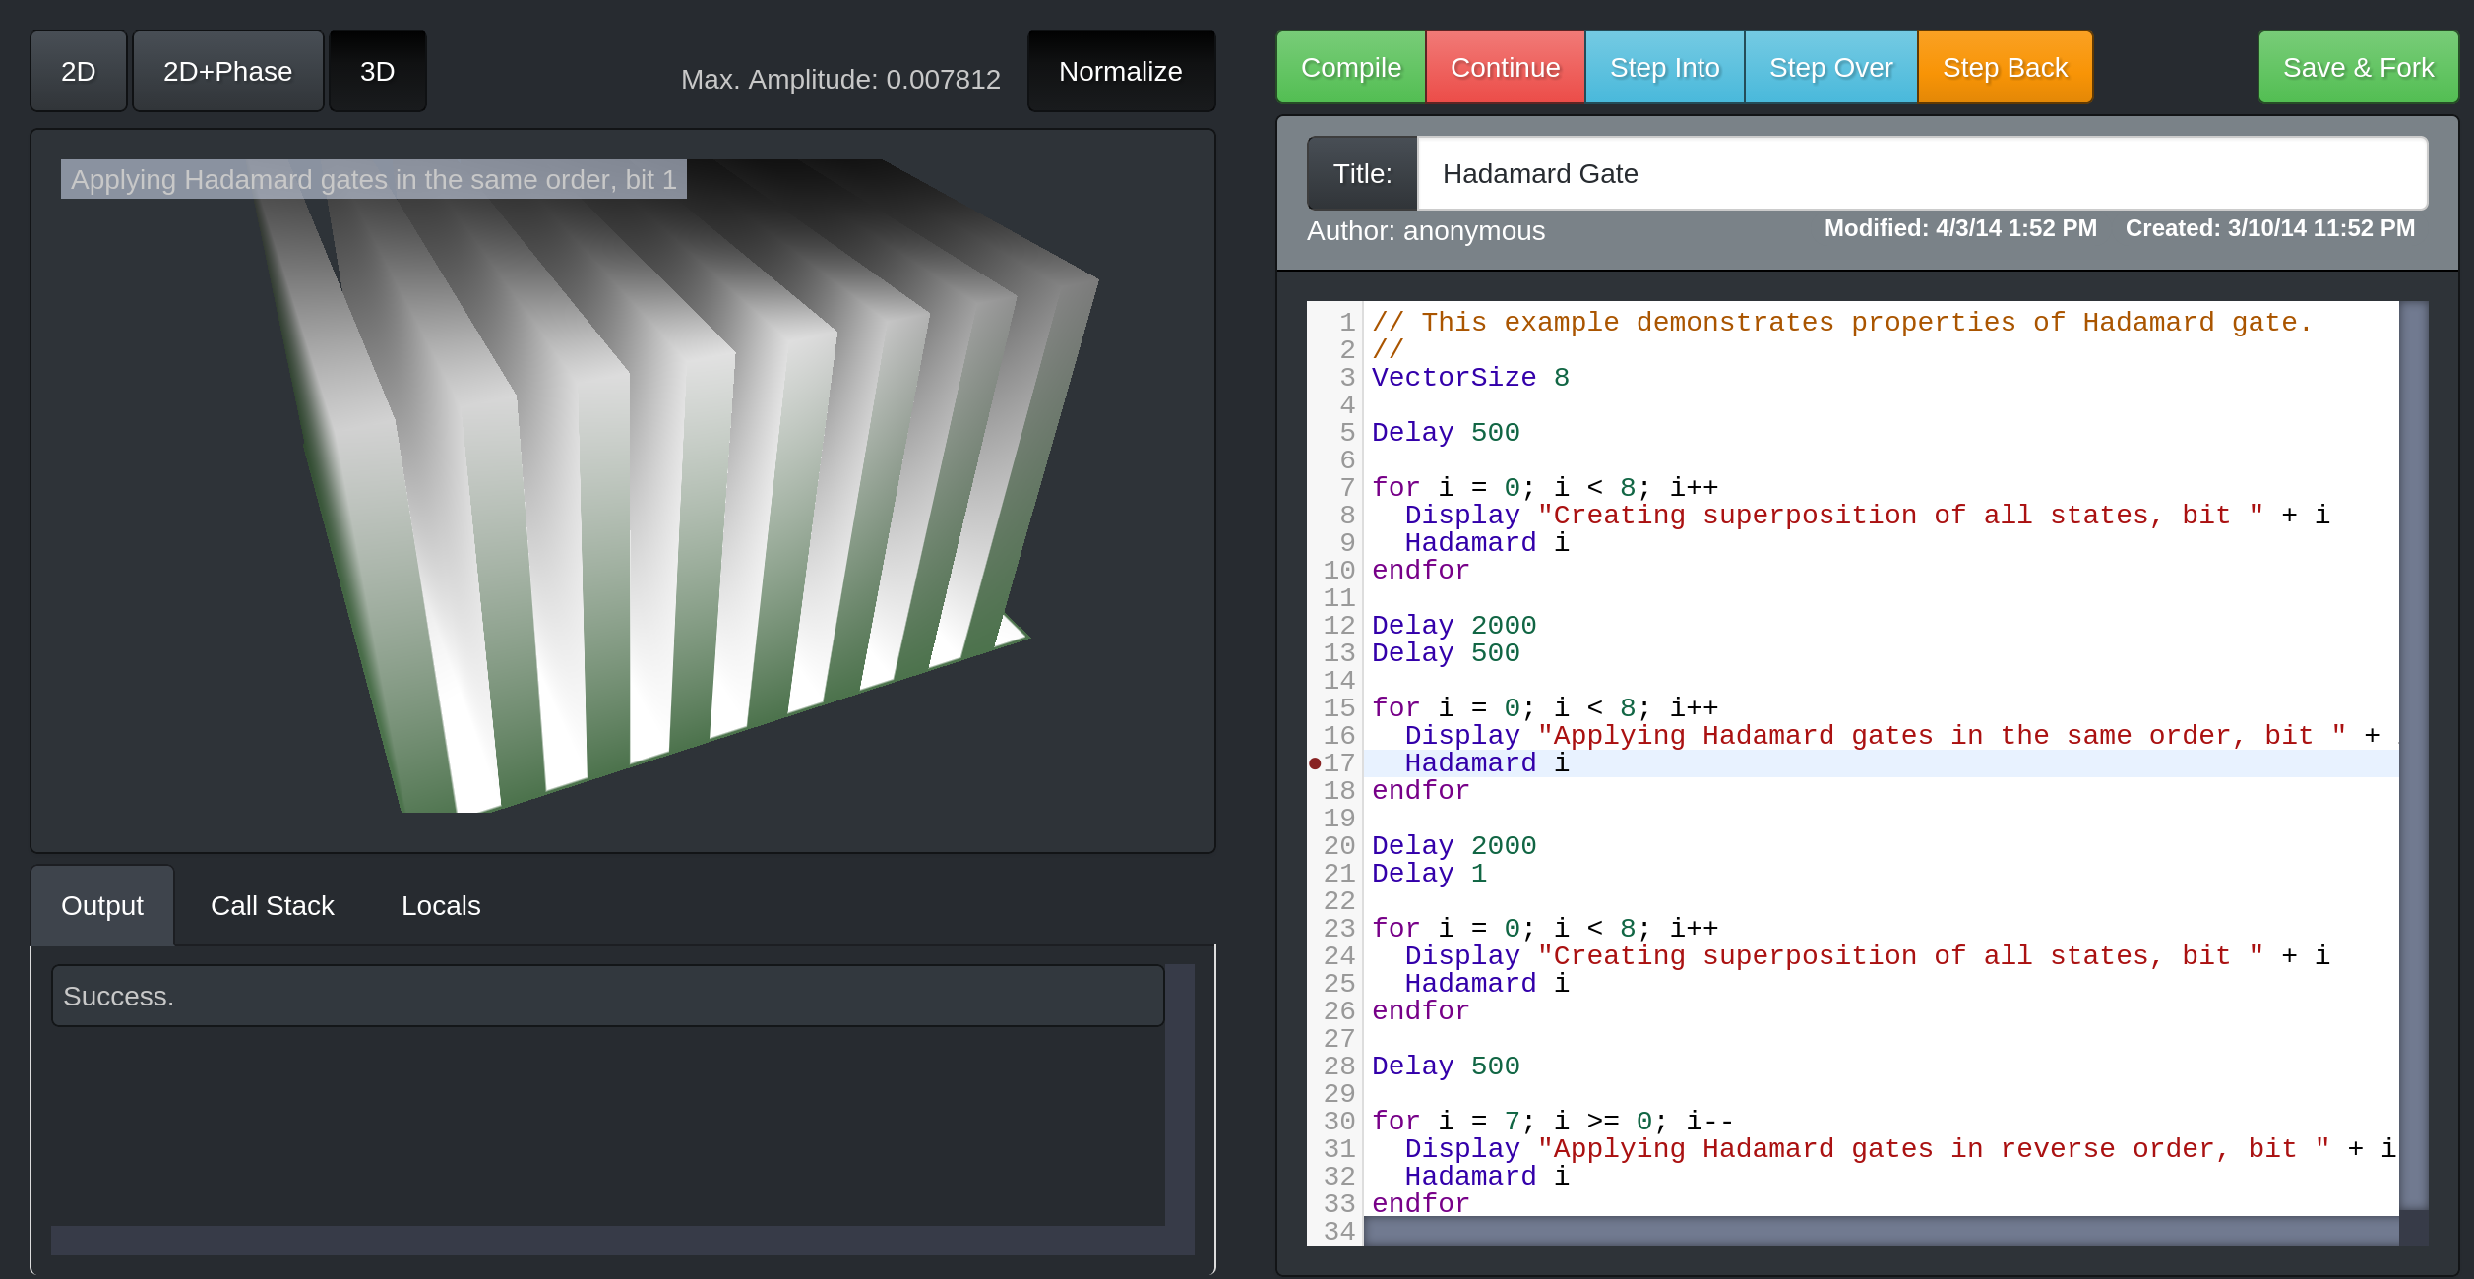2474x1279 pixels.
Task: Click the comment on line 1
Action: (1841, 323)
